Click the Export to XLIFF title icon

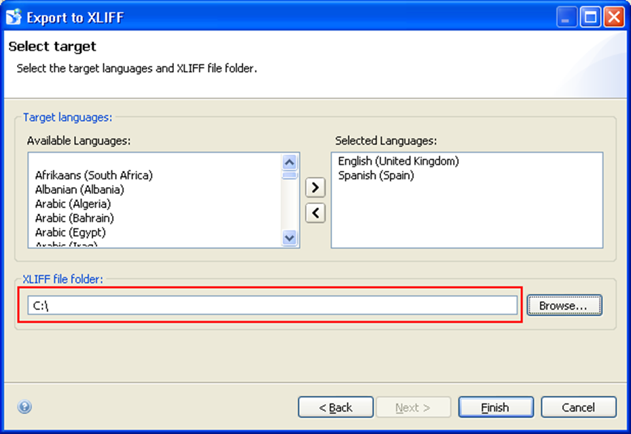point(14,17)
